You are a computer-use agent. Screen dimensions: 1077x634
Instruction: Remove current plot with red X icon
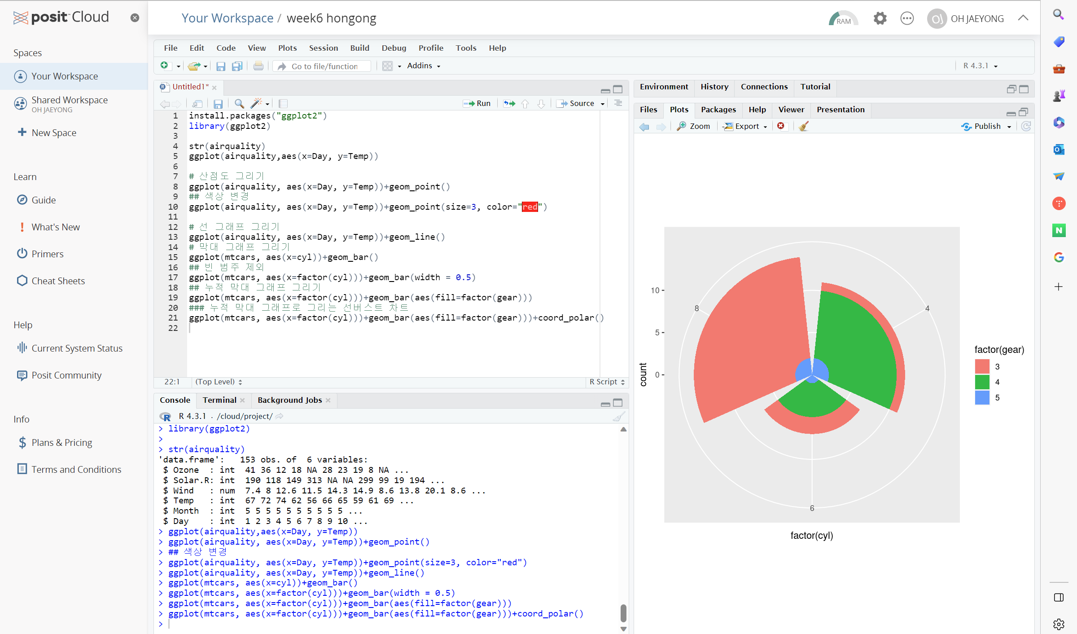[781, 126]
